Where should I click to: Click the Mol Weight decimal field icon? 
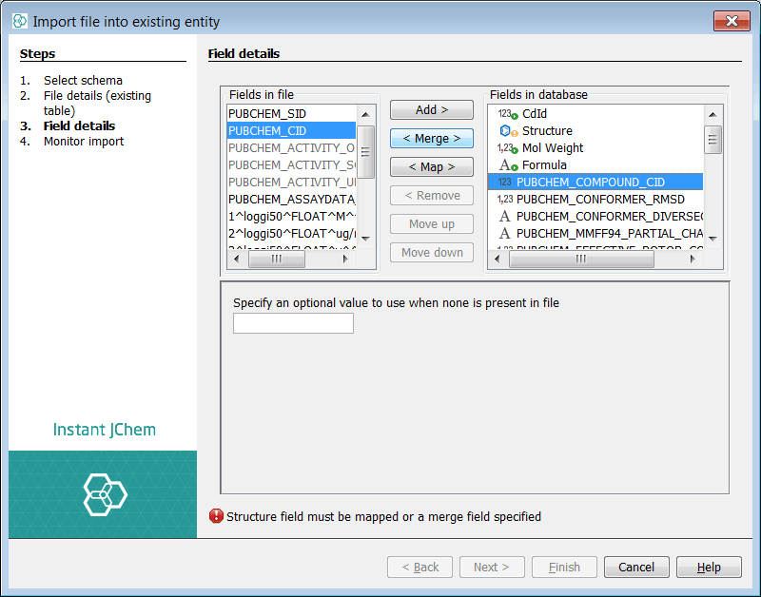pos(507,148)
